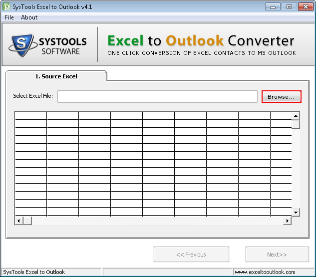This screenshot has width=316, height=277.
Task: Click the Next>> button
Action: coord(277,255)
